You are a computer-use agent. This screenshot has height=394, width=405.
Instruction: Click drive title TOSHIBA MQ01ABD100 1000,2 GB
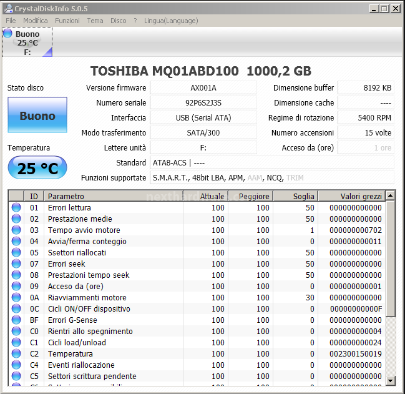[201, 71]
